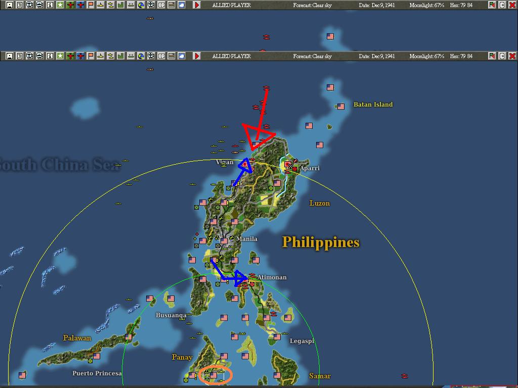This screenshot has width=518, height=388.
Task: Open the green factory industry icon in main toolbar
Action: pos(120,56)
